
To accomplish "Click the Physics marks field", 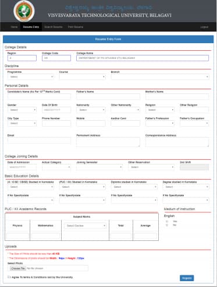I will click(x=17, y=236).
